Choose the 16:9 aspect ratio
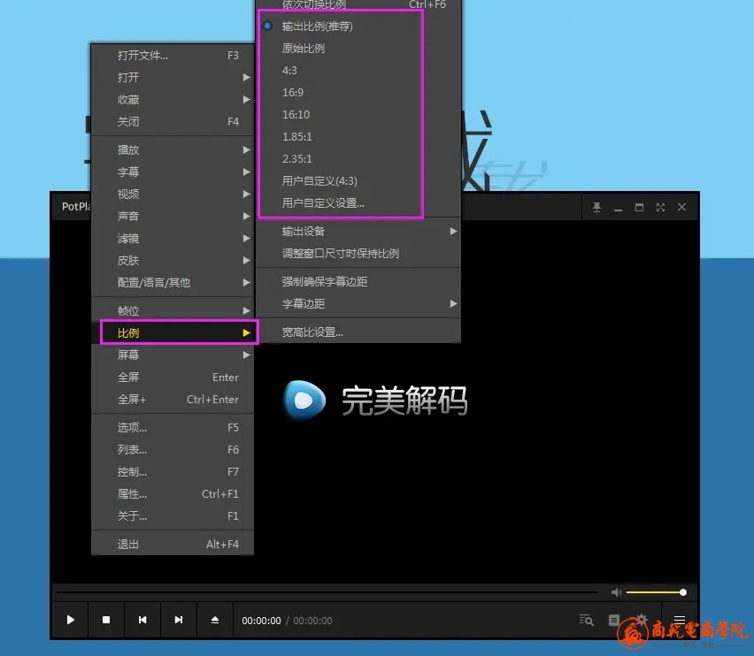 [x=293, y=93]
